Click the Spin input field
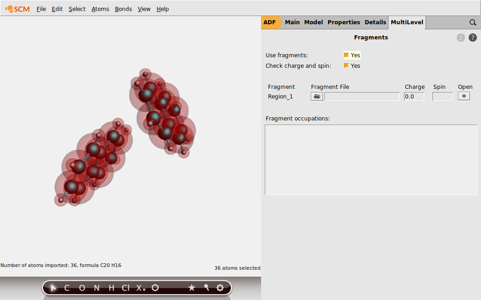 [x=443, y=96]
